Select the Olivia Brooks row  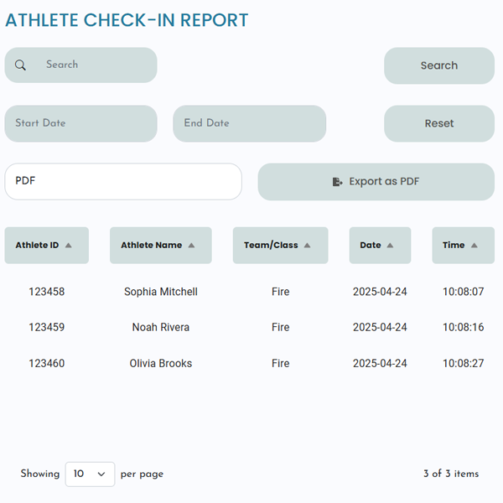(x=161, y=363)
